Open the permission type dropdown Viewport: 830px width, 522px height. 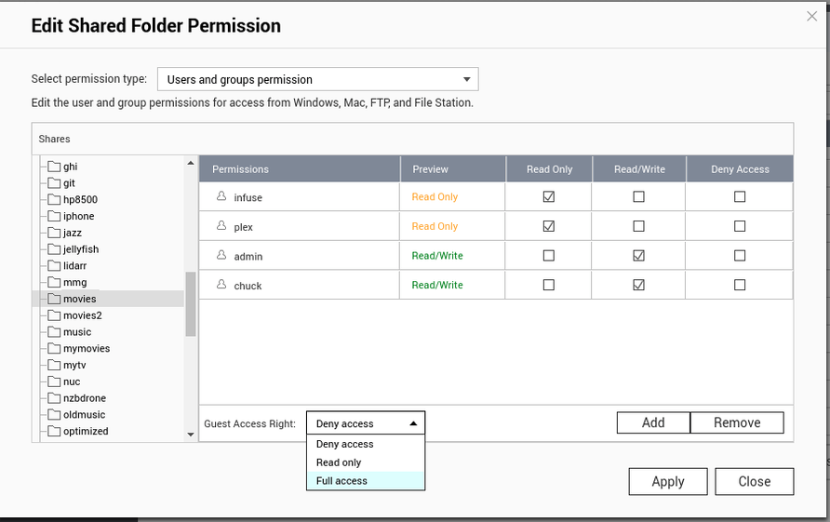pos(317,79)
